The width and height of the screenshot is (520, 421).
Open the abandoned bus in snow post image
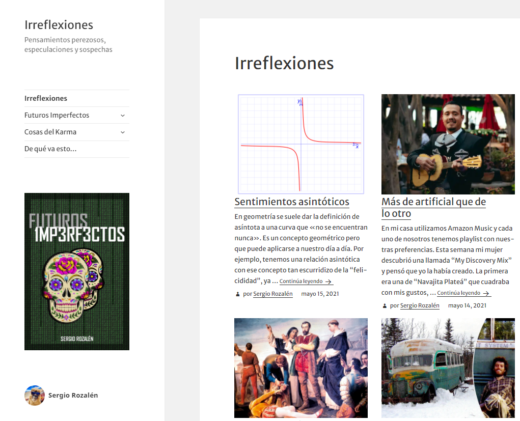(448, 368)
